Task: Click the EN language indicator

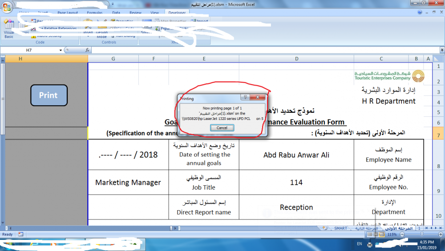Action: point(359,243)
